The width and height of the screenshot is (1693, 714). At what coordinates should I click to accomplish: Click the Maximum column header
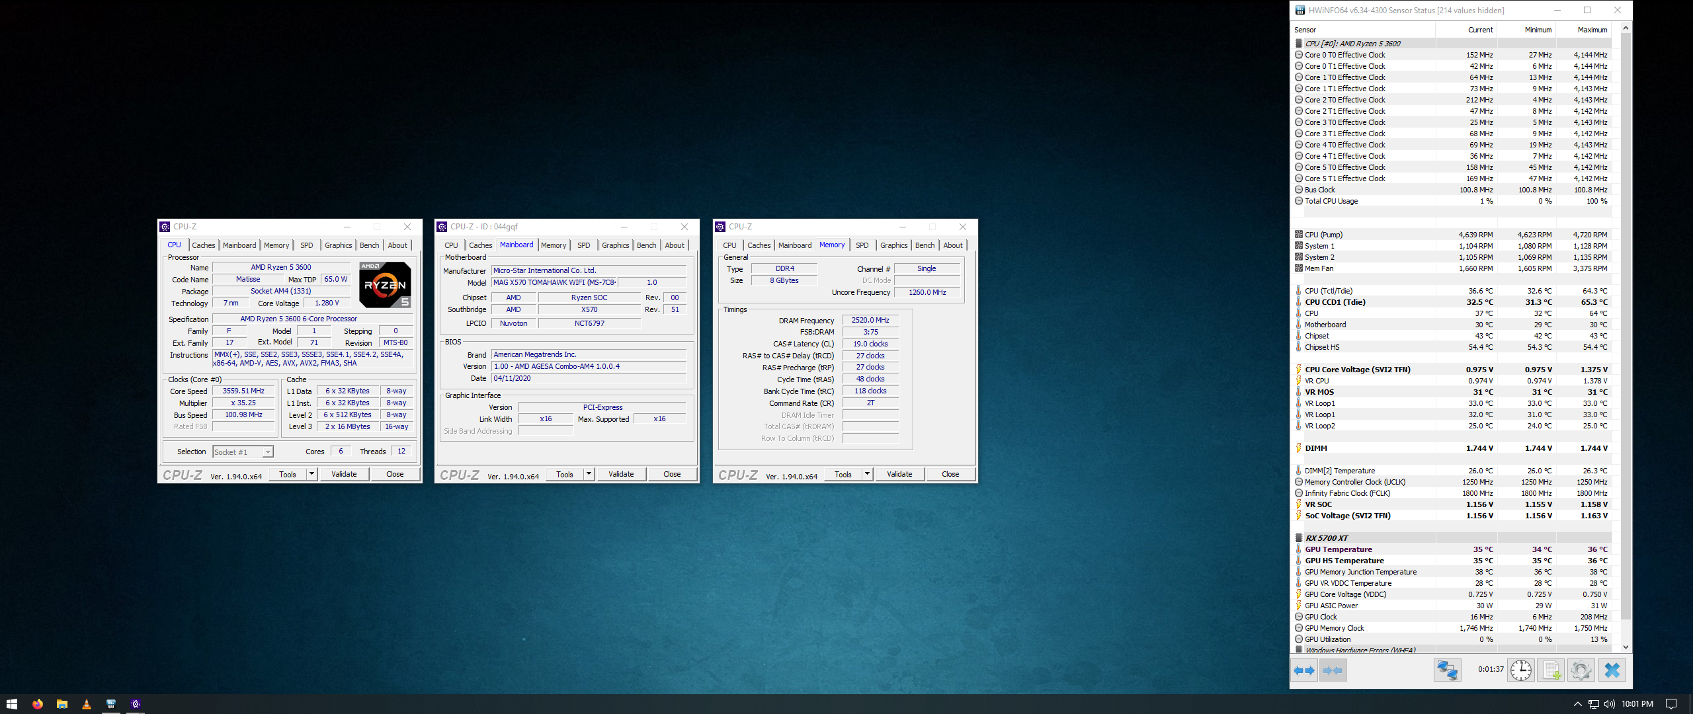pos(1584,30)
